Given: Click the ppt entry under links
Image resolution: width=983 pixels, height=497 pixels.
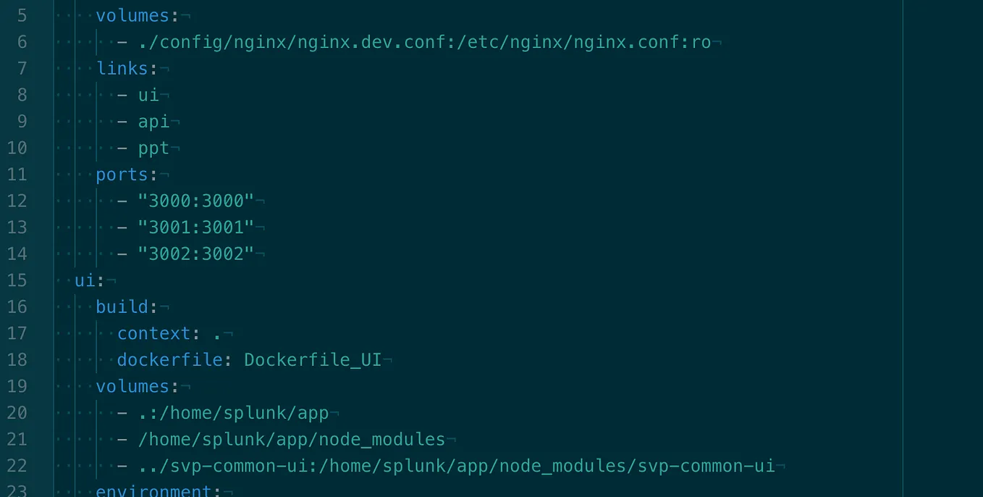Looking at the screenshot, I should (153, 148).
